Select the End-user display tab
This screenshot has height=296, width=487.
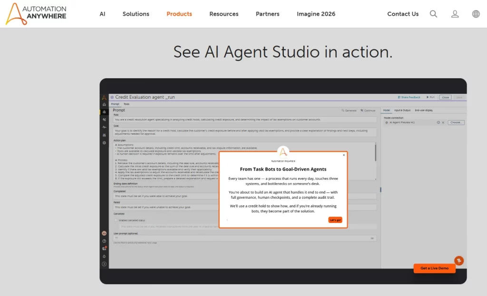424,110
